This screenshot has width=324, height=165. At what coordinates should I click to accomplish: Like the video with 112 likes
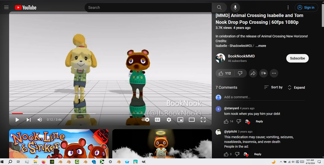point(225,73)
